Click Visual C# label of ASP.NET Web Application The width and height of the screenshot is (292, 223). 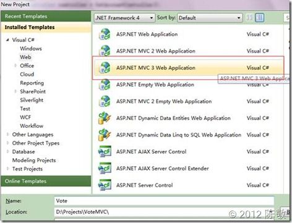258,34
